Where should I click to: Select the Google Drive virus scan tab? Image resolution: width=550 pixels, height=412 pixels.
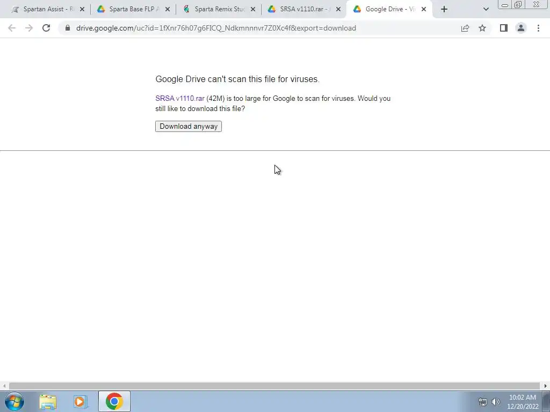[389, 9]
